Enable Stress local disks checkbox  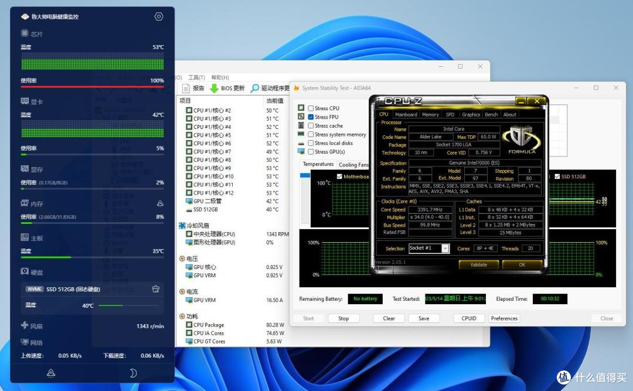311,143
